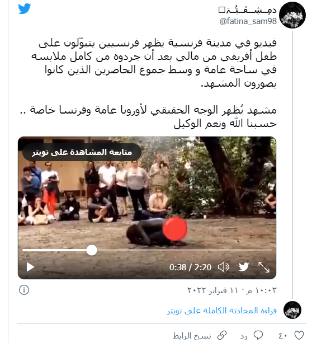Viewport: 312px width, 343px height.
Task: Click the 'رد' reply label
Action: pos(244,336)
